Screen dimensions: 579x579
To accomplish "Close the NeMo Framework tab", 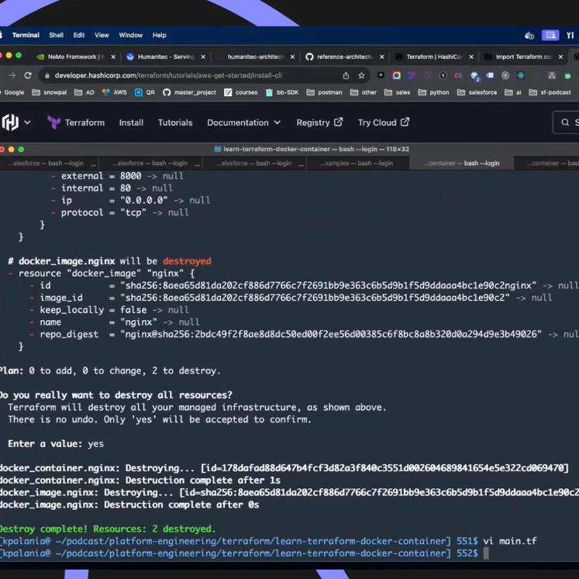I will coord(113,57).
